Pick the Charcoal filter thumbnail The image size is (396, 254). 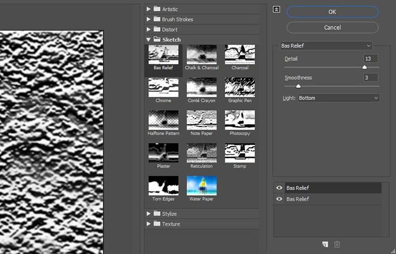[240, 55]
